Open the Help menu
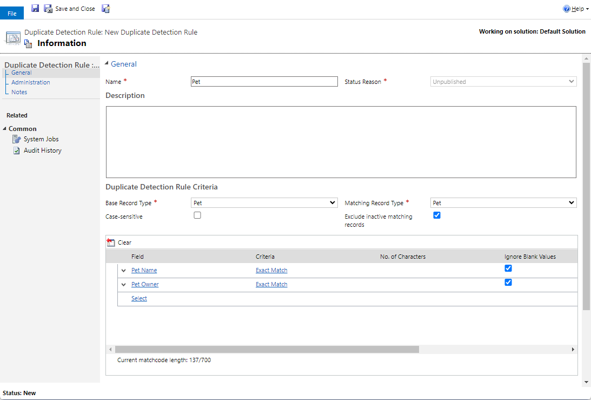The height and width of the screenshot is (400, 591). tap(575, 8)
